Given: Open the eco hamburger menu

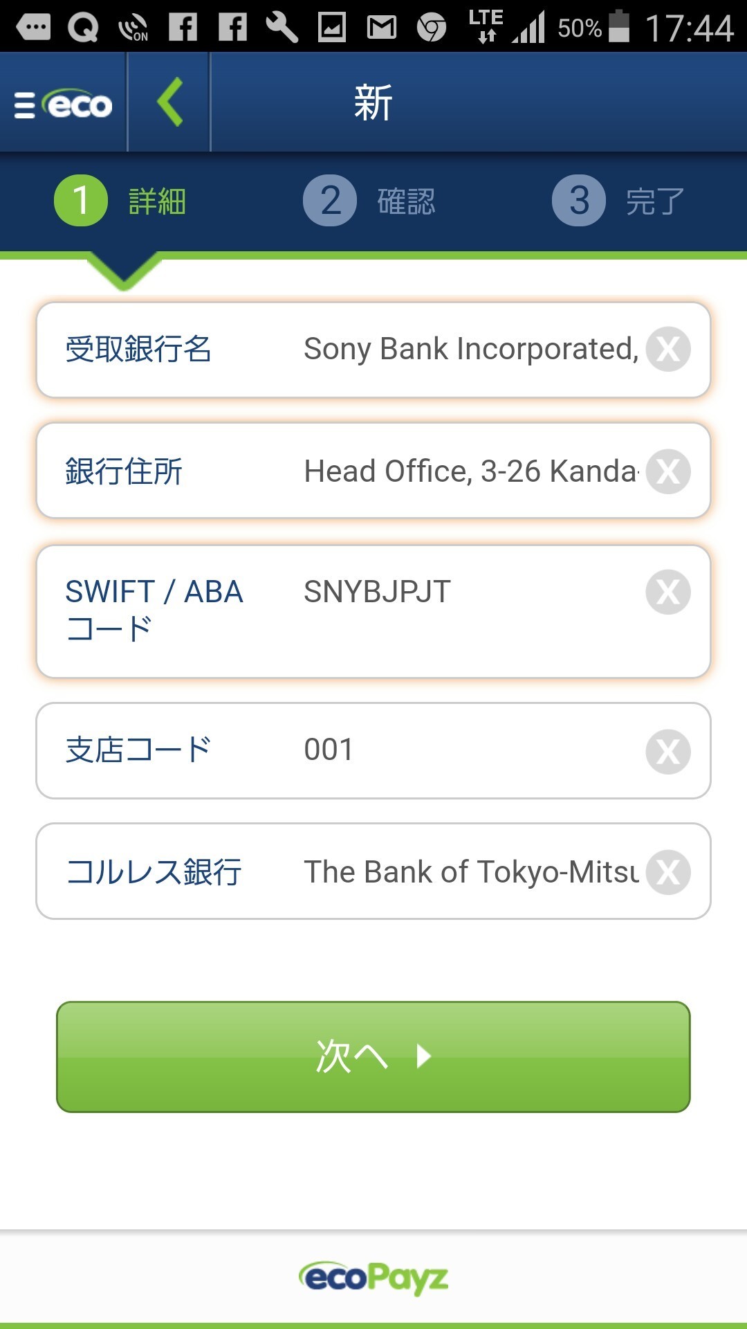Looking at the screenshot, I should coord(63,105).
